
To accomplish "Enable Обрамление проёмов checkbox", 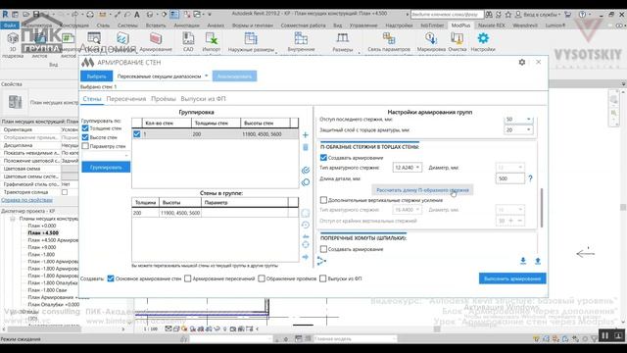I will (262, 278).
